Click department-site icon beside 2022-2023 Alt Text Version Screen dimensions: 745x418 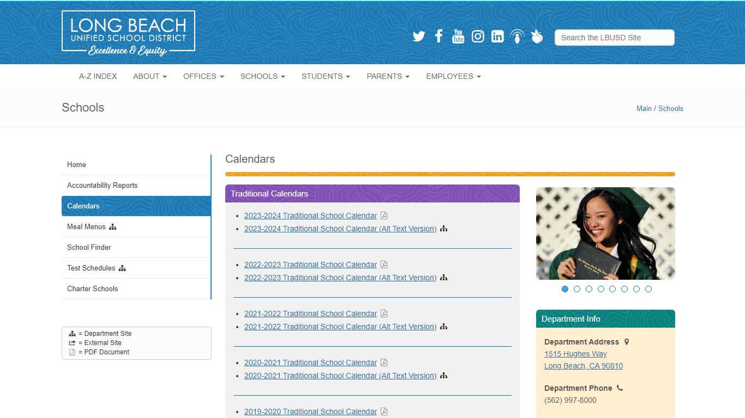point(444,278)
